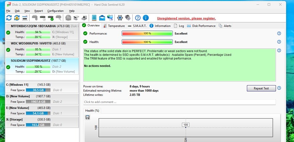Screen dimensions: 294x142
Task: Open settings via the gear toolbar icon
Action: (x=120, y=18)
